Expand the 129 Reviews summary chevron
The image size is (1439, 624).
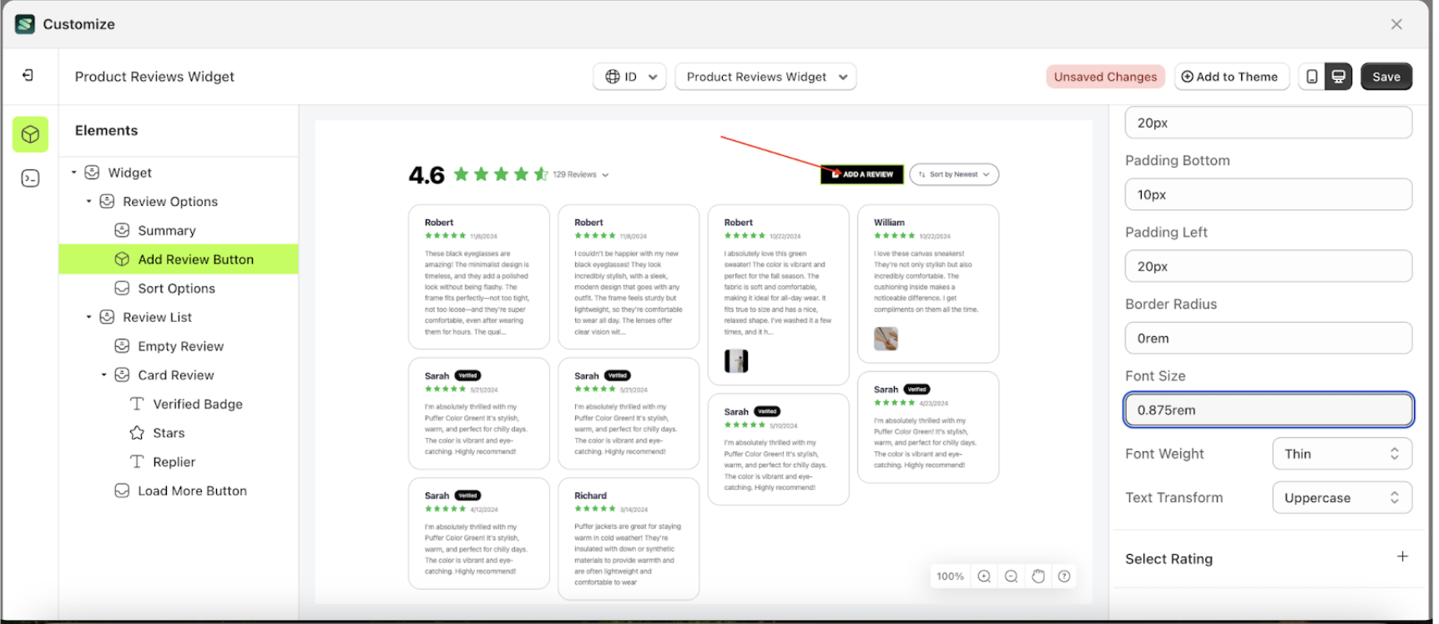coord(605,175)
